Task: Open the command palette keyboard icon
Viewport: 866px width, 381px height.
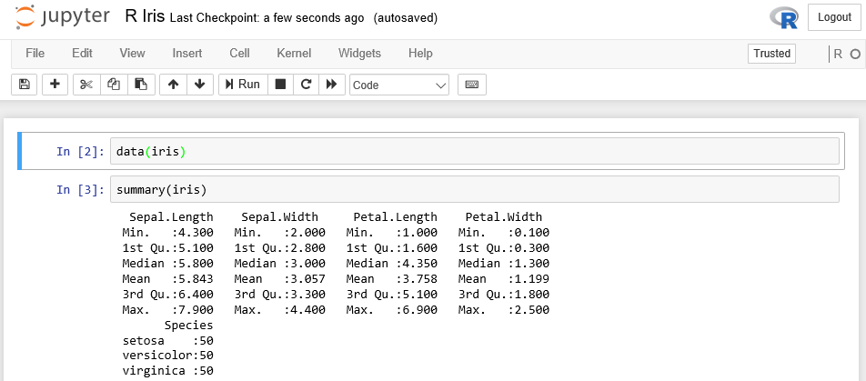Action: pyautogui.click(x=471, y=85)
